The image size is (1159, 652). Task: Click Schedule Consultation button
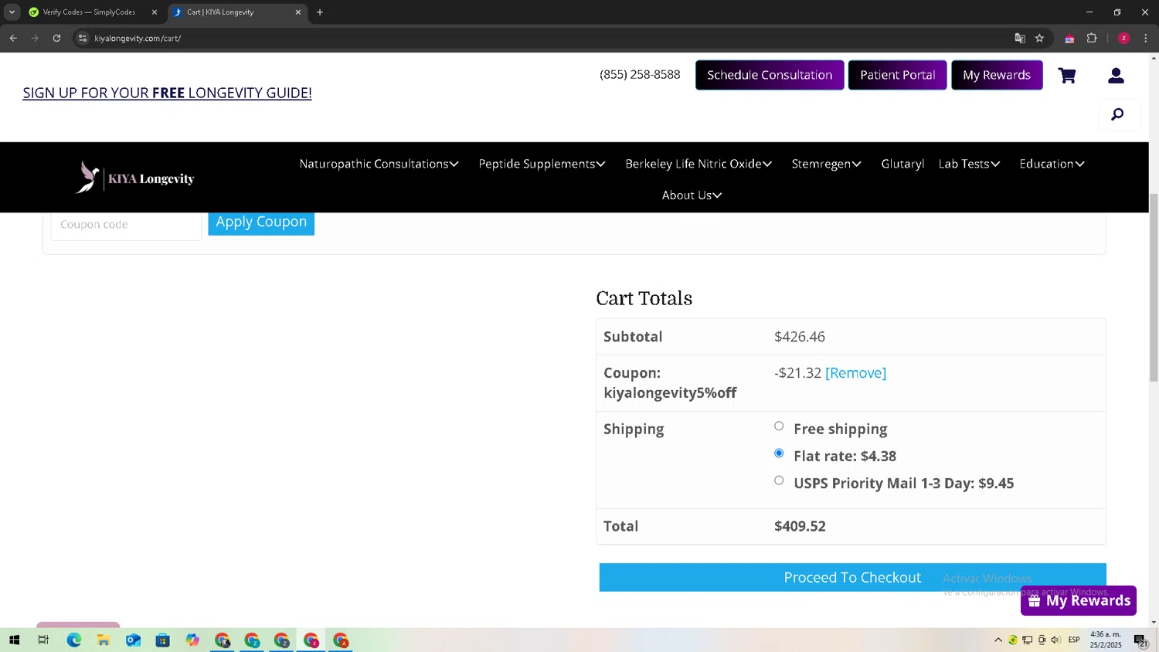pos(770,75)
